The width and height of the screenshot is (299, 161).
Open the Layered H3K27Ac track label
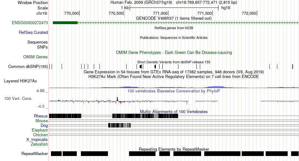[x=20, y=81]
